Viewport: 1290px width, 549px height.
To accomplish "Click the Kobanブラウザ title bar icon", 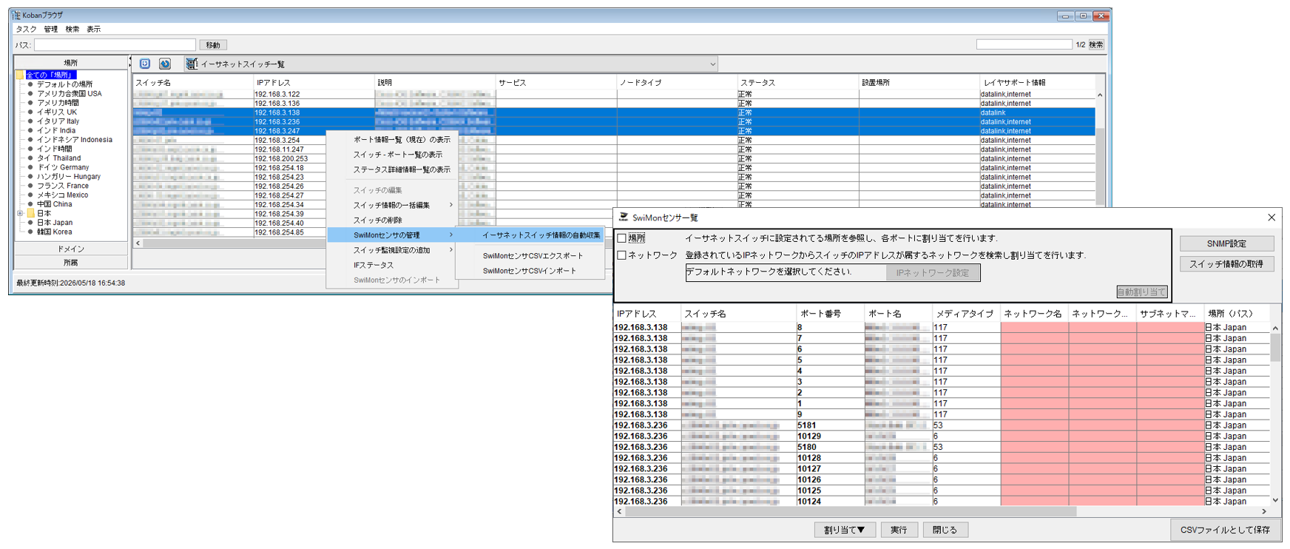I will point(16,15).
